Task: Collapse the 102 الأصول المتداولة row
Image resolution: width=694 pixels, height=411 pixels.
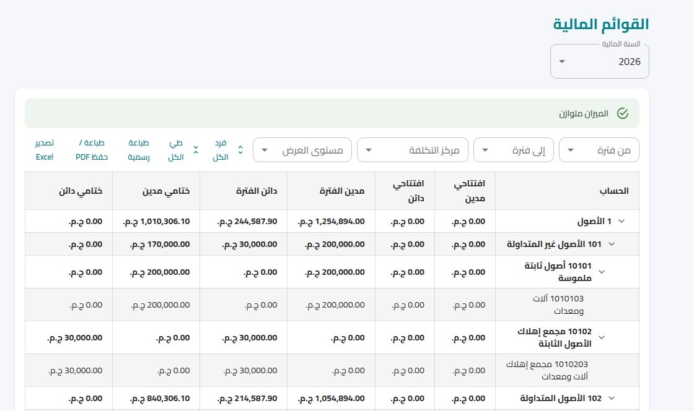Action: [612, 398]
